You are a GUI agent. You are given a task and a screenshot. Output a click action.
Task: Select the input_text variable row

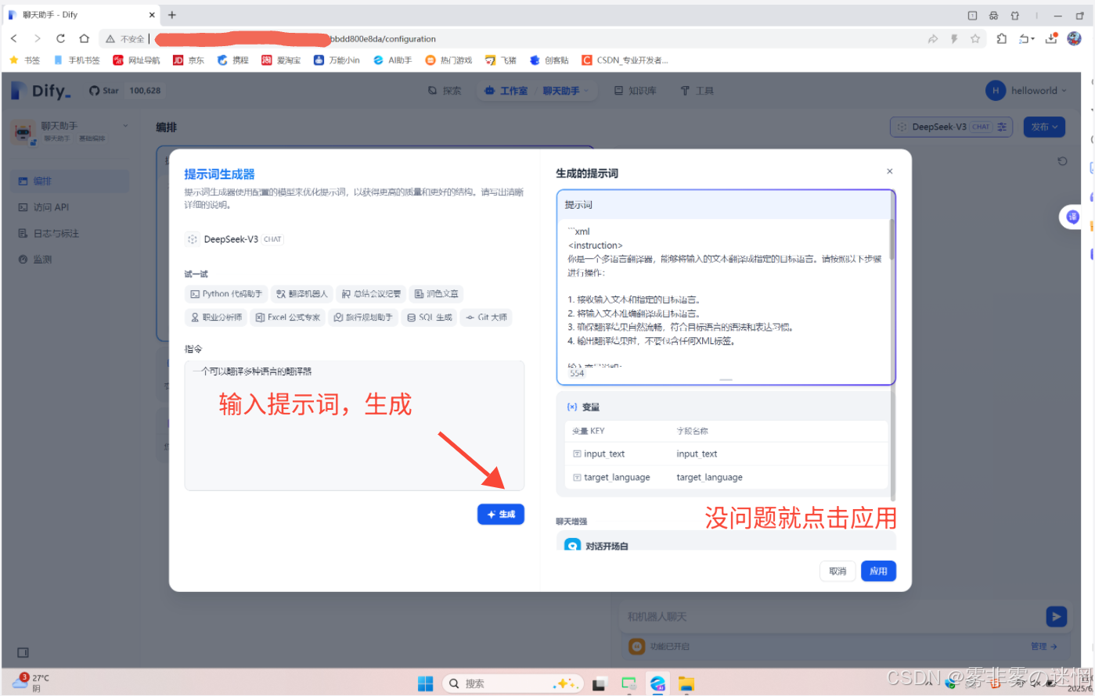pyautogui.click(x=726, y=454)
